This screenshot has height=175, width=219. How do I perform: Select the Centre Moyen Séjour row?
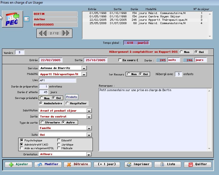pyautogui.click(x=145, y=16)
